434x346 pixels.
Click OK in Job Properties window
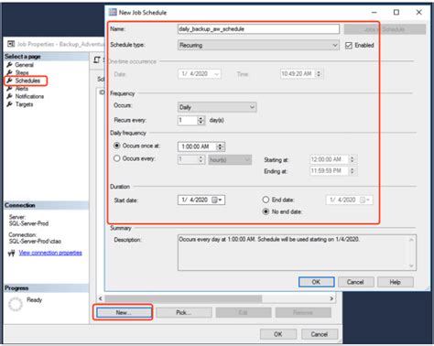pyautogui.click(x=278, y=334)
